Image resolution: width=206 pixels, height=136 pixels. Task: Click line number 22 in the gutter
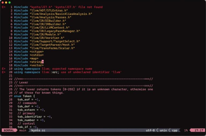(11, 79)
